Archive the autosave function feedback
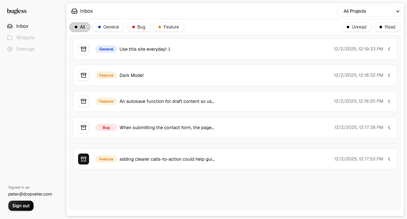 (x=83, y=101)
